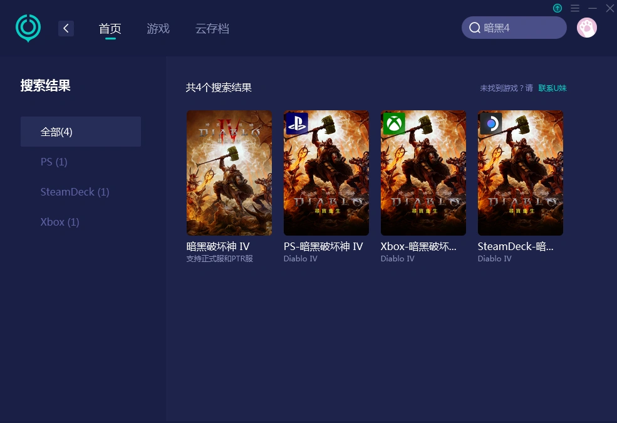
Task: Switch to the 游戏 tab
Action: (158, 28)
